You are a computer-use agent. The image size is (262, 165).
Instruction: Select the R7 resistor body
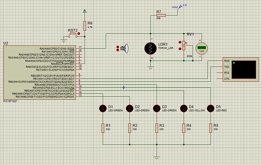click(x=161, y=16)
